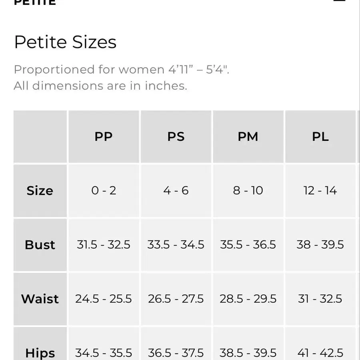Select the PS column header
The image size is (360, 360).
176,137
